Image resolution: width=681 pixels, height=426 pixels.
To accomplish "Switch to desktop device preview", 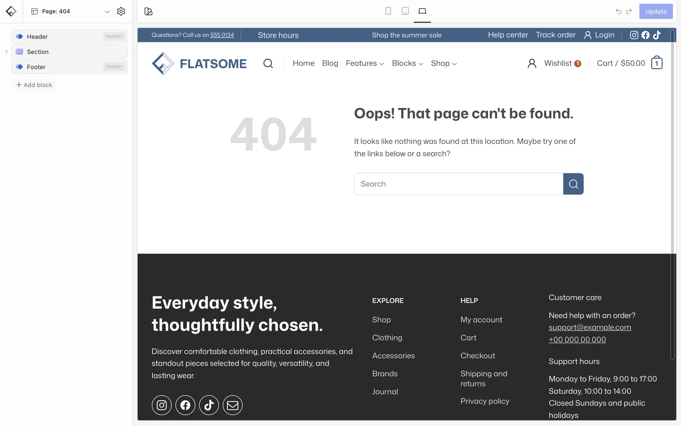I will pos(422,11).
